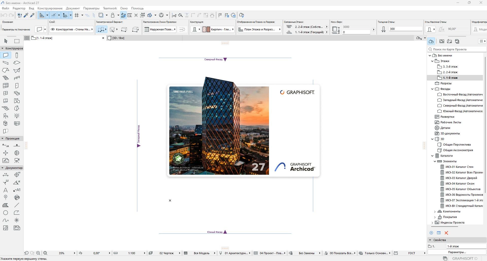Screen dimensions: 487x261
Task: Toggle the grid snap icon
Action: [77, 15]
